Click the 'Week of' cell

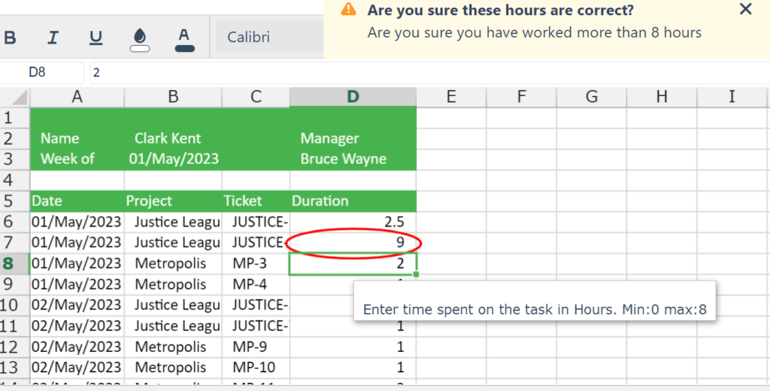point(77,159)
